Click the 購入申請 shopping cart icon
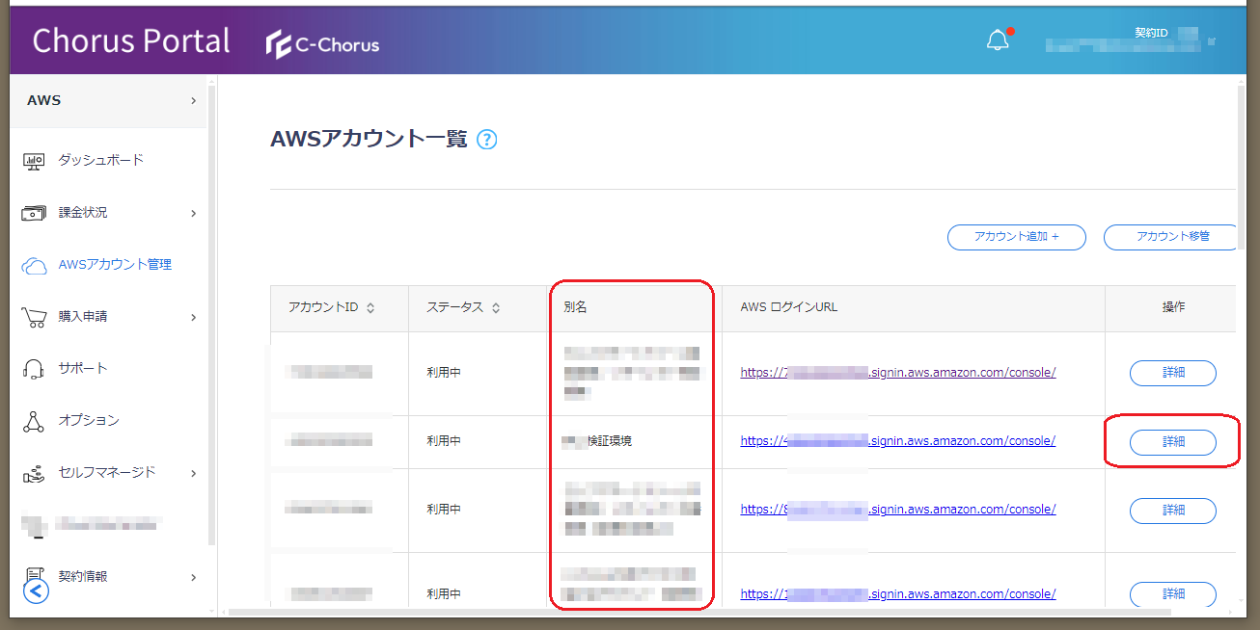Image resolution: width=1260 pixels, height=630 pixels. tap(34, 317)
